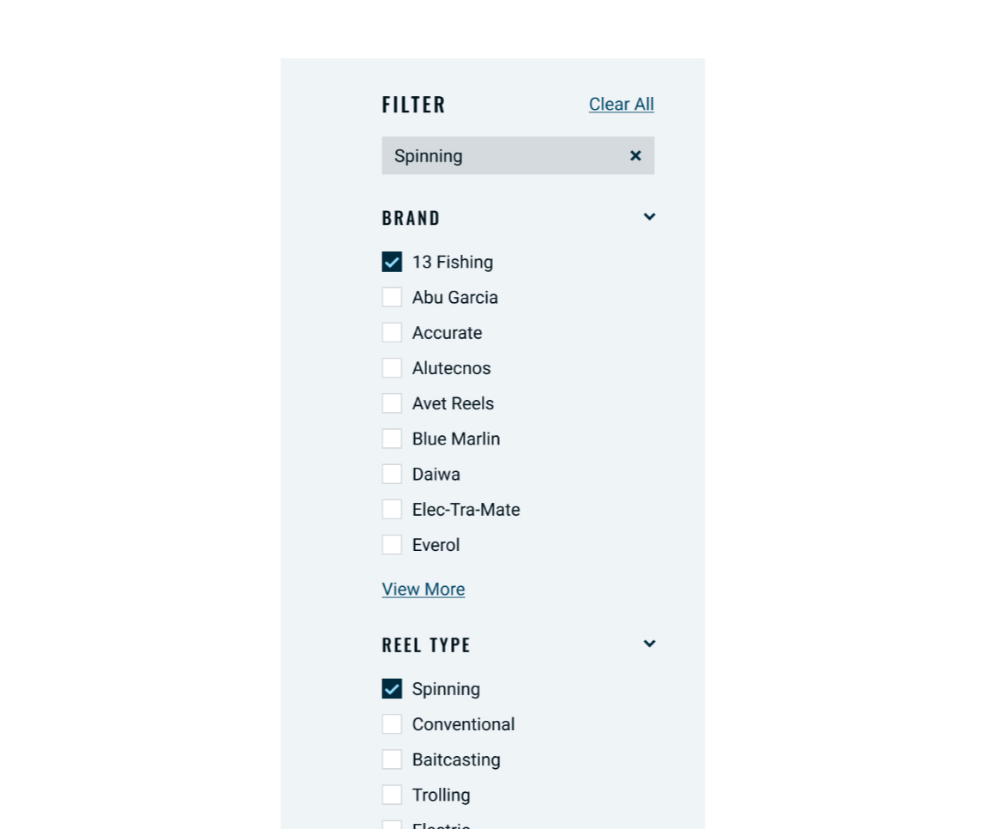The height and width of the screenshot is (829, 986).
Task: Tick the Everol brand checkbox
Action: point(392,544)
